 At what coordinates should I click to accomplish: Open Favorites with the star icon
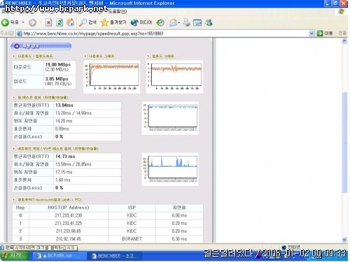113,22
